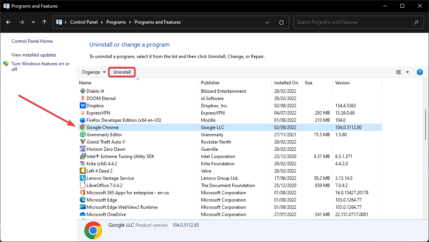Open the Organize dropdown menu

(93, 72)
